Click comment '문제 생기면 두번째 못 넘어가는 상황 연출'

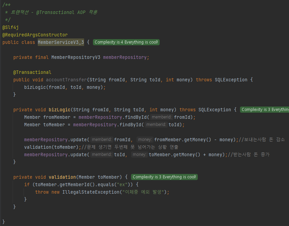130,147
